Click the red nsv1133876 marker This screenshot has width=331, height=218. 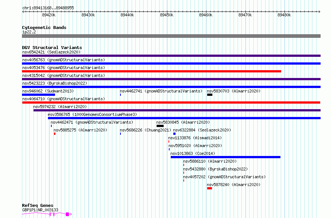pyautogui.click(x=169, y=141)
